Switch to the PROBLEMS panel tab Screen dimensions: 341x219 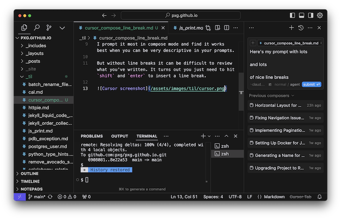pos(92,136)
